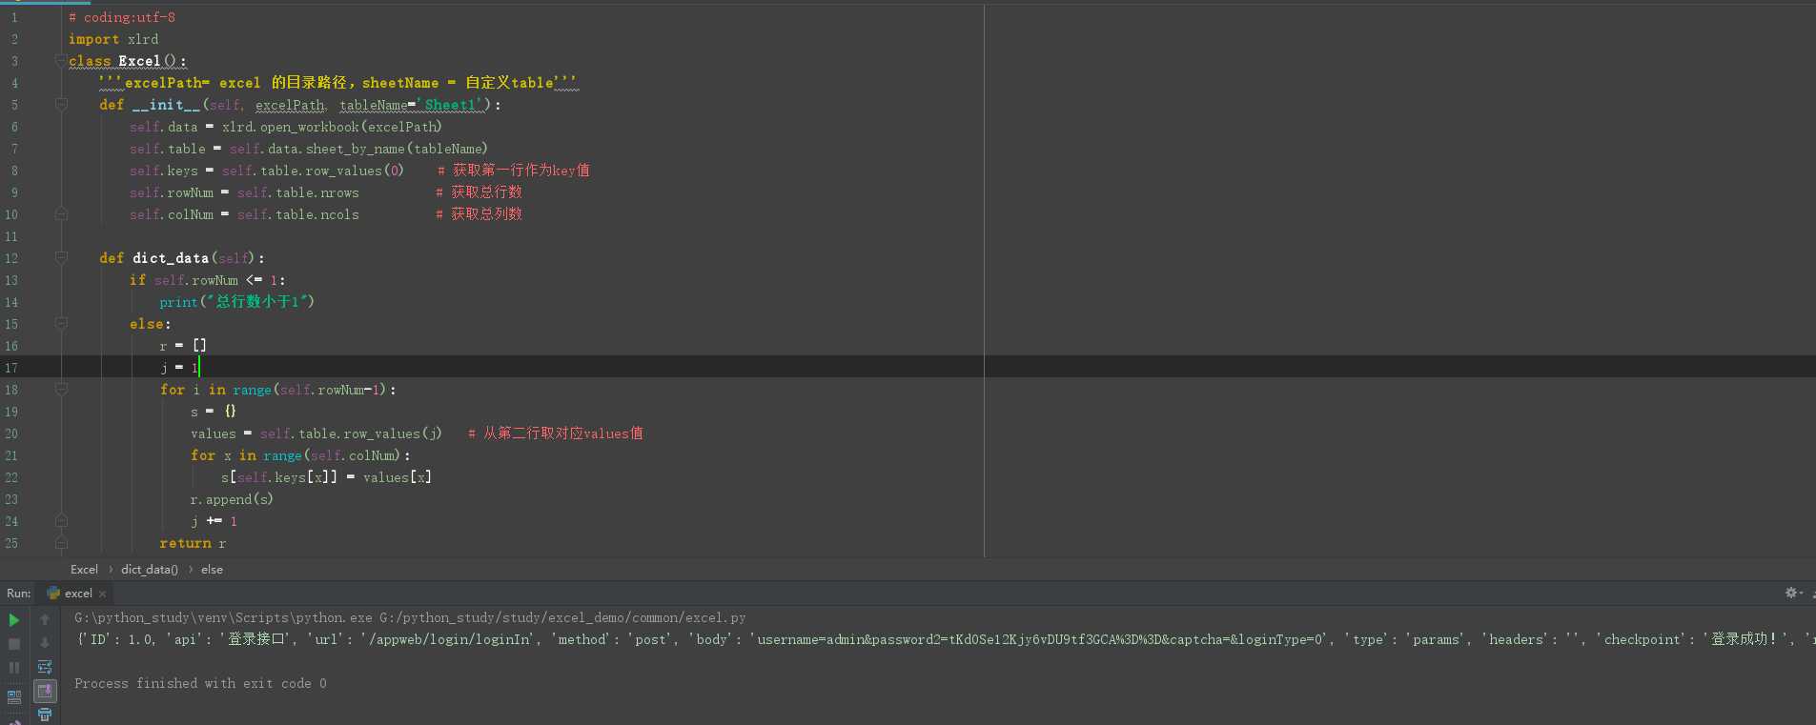The height and width of the screenshot is (725, 1816).
Task: Click 's[self.keys[x]] = values[x]' line
Action: [326, 477]
